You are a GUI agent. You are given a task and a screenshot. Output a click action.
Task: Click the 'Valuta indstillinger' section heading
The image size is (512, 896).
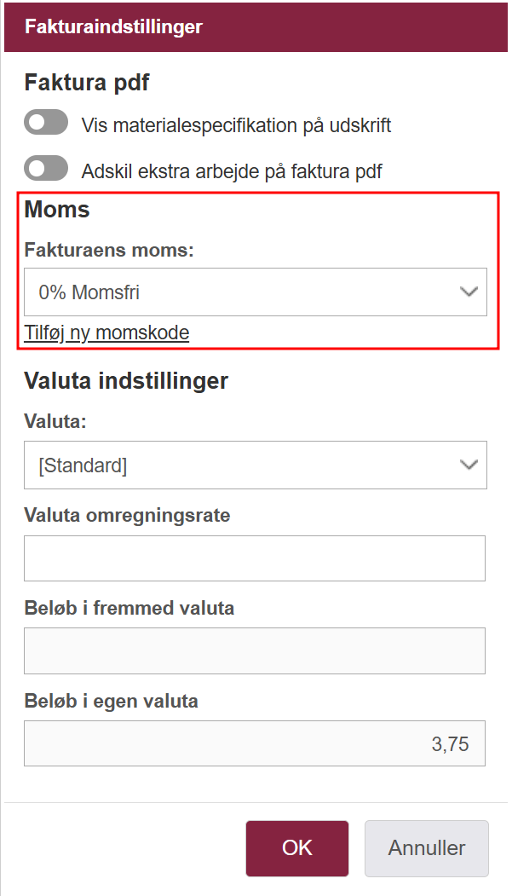tap(126, 380)
